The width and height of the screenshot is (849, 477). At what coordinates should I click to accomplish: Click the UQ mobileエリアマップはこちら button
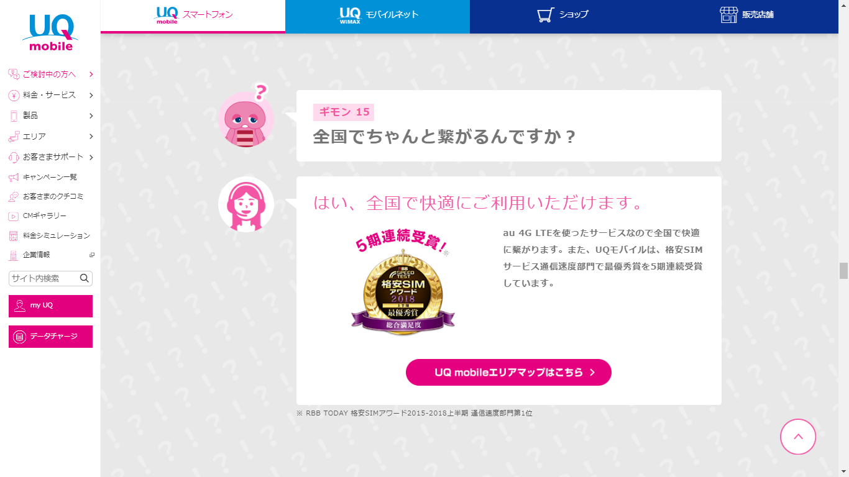[x=508, y=372]
